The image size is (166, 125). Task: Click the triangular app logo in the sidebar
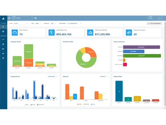tap(3, 19)
